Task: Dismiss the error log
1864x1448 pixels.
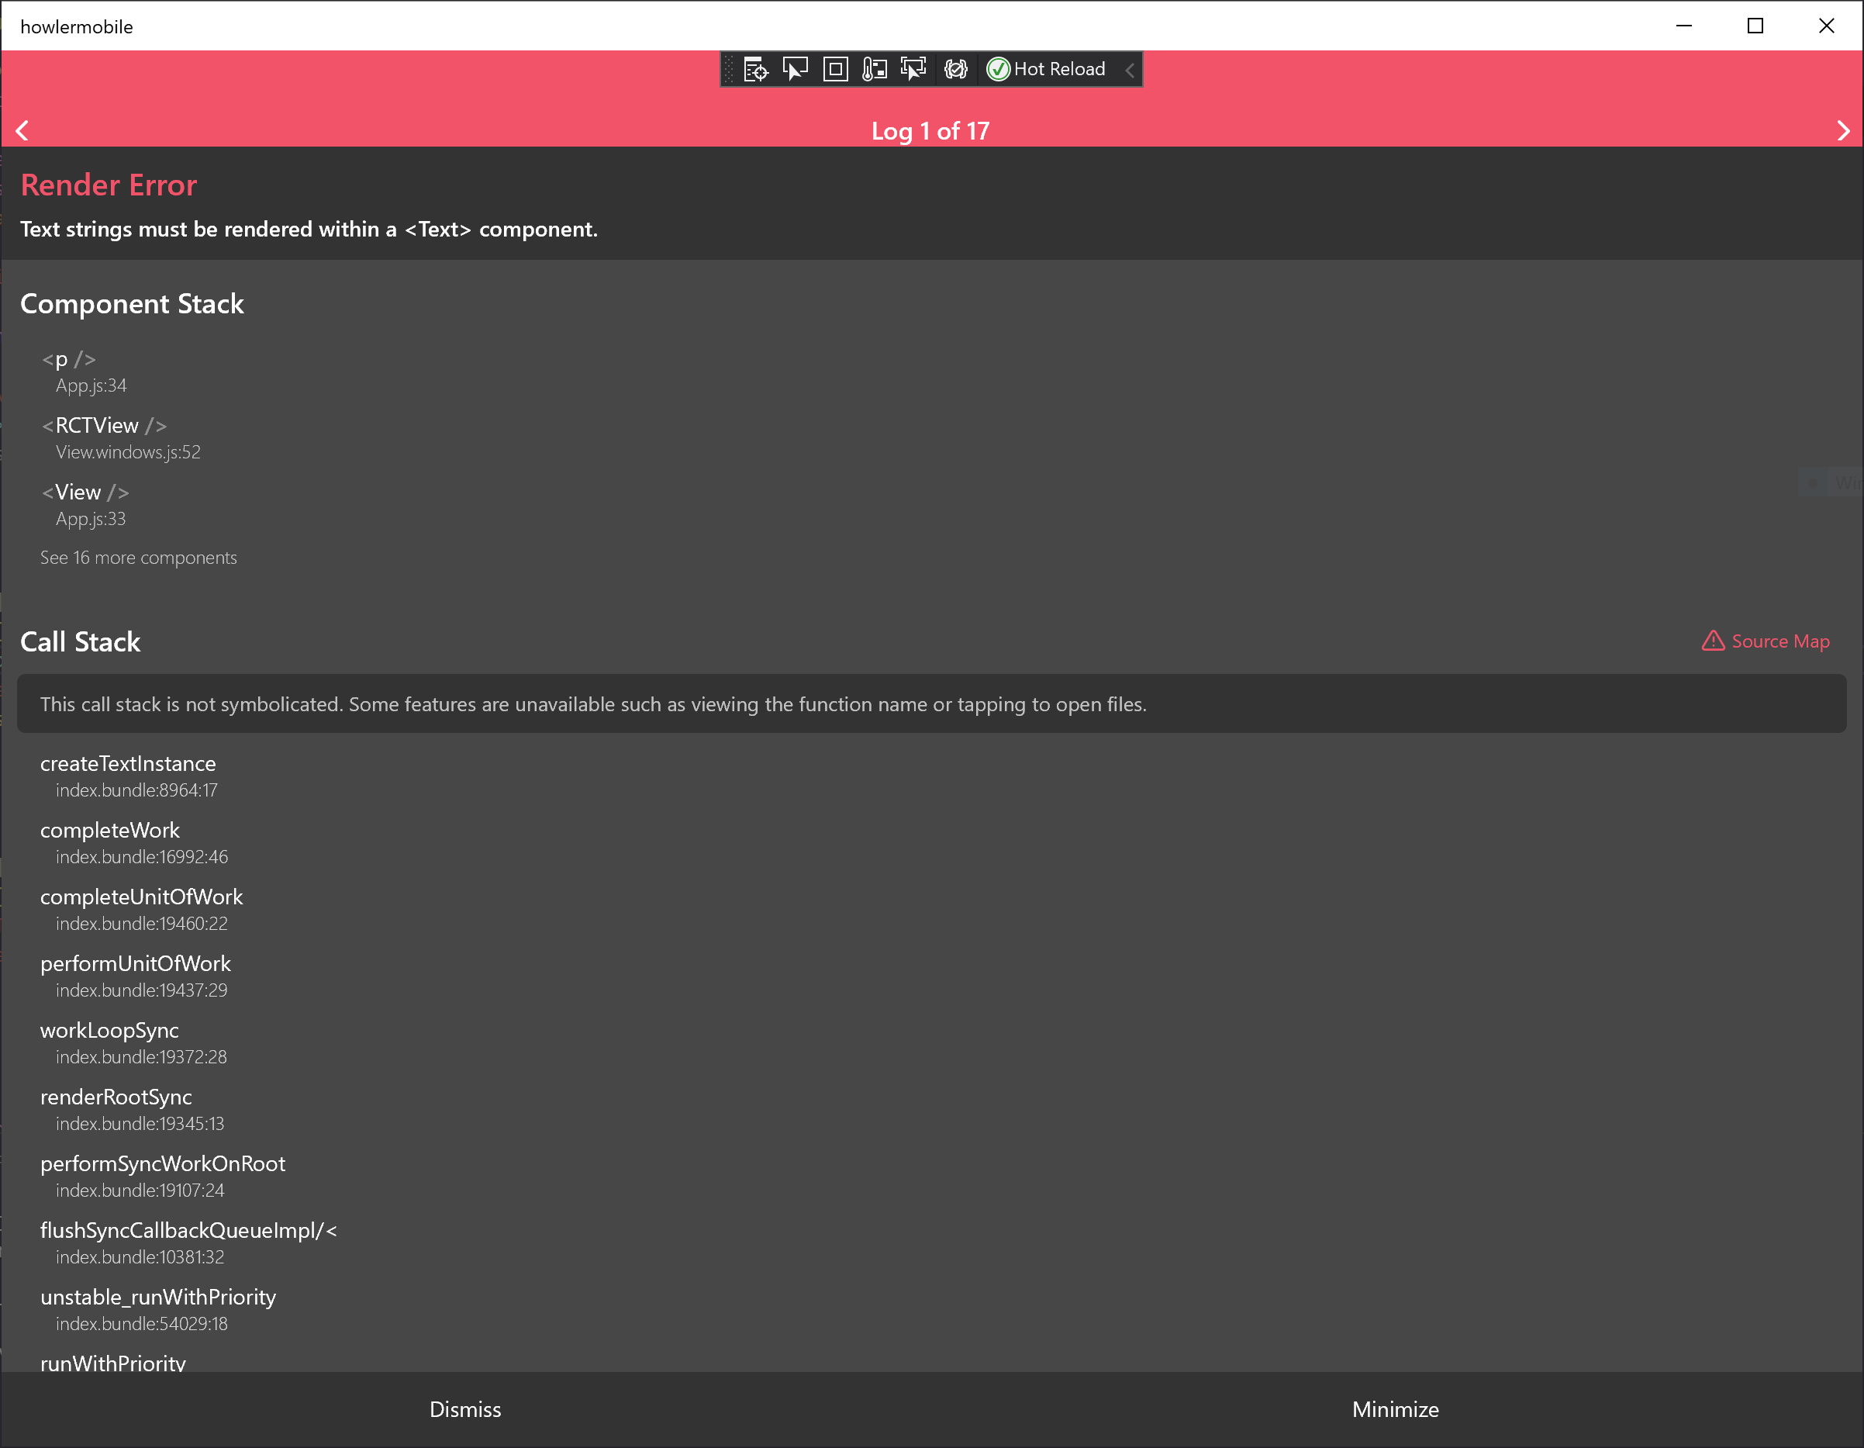Action: 465,1409
